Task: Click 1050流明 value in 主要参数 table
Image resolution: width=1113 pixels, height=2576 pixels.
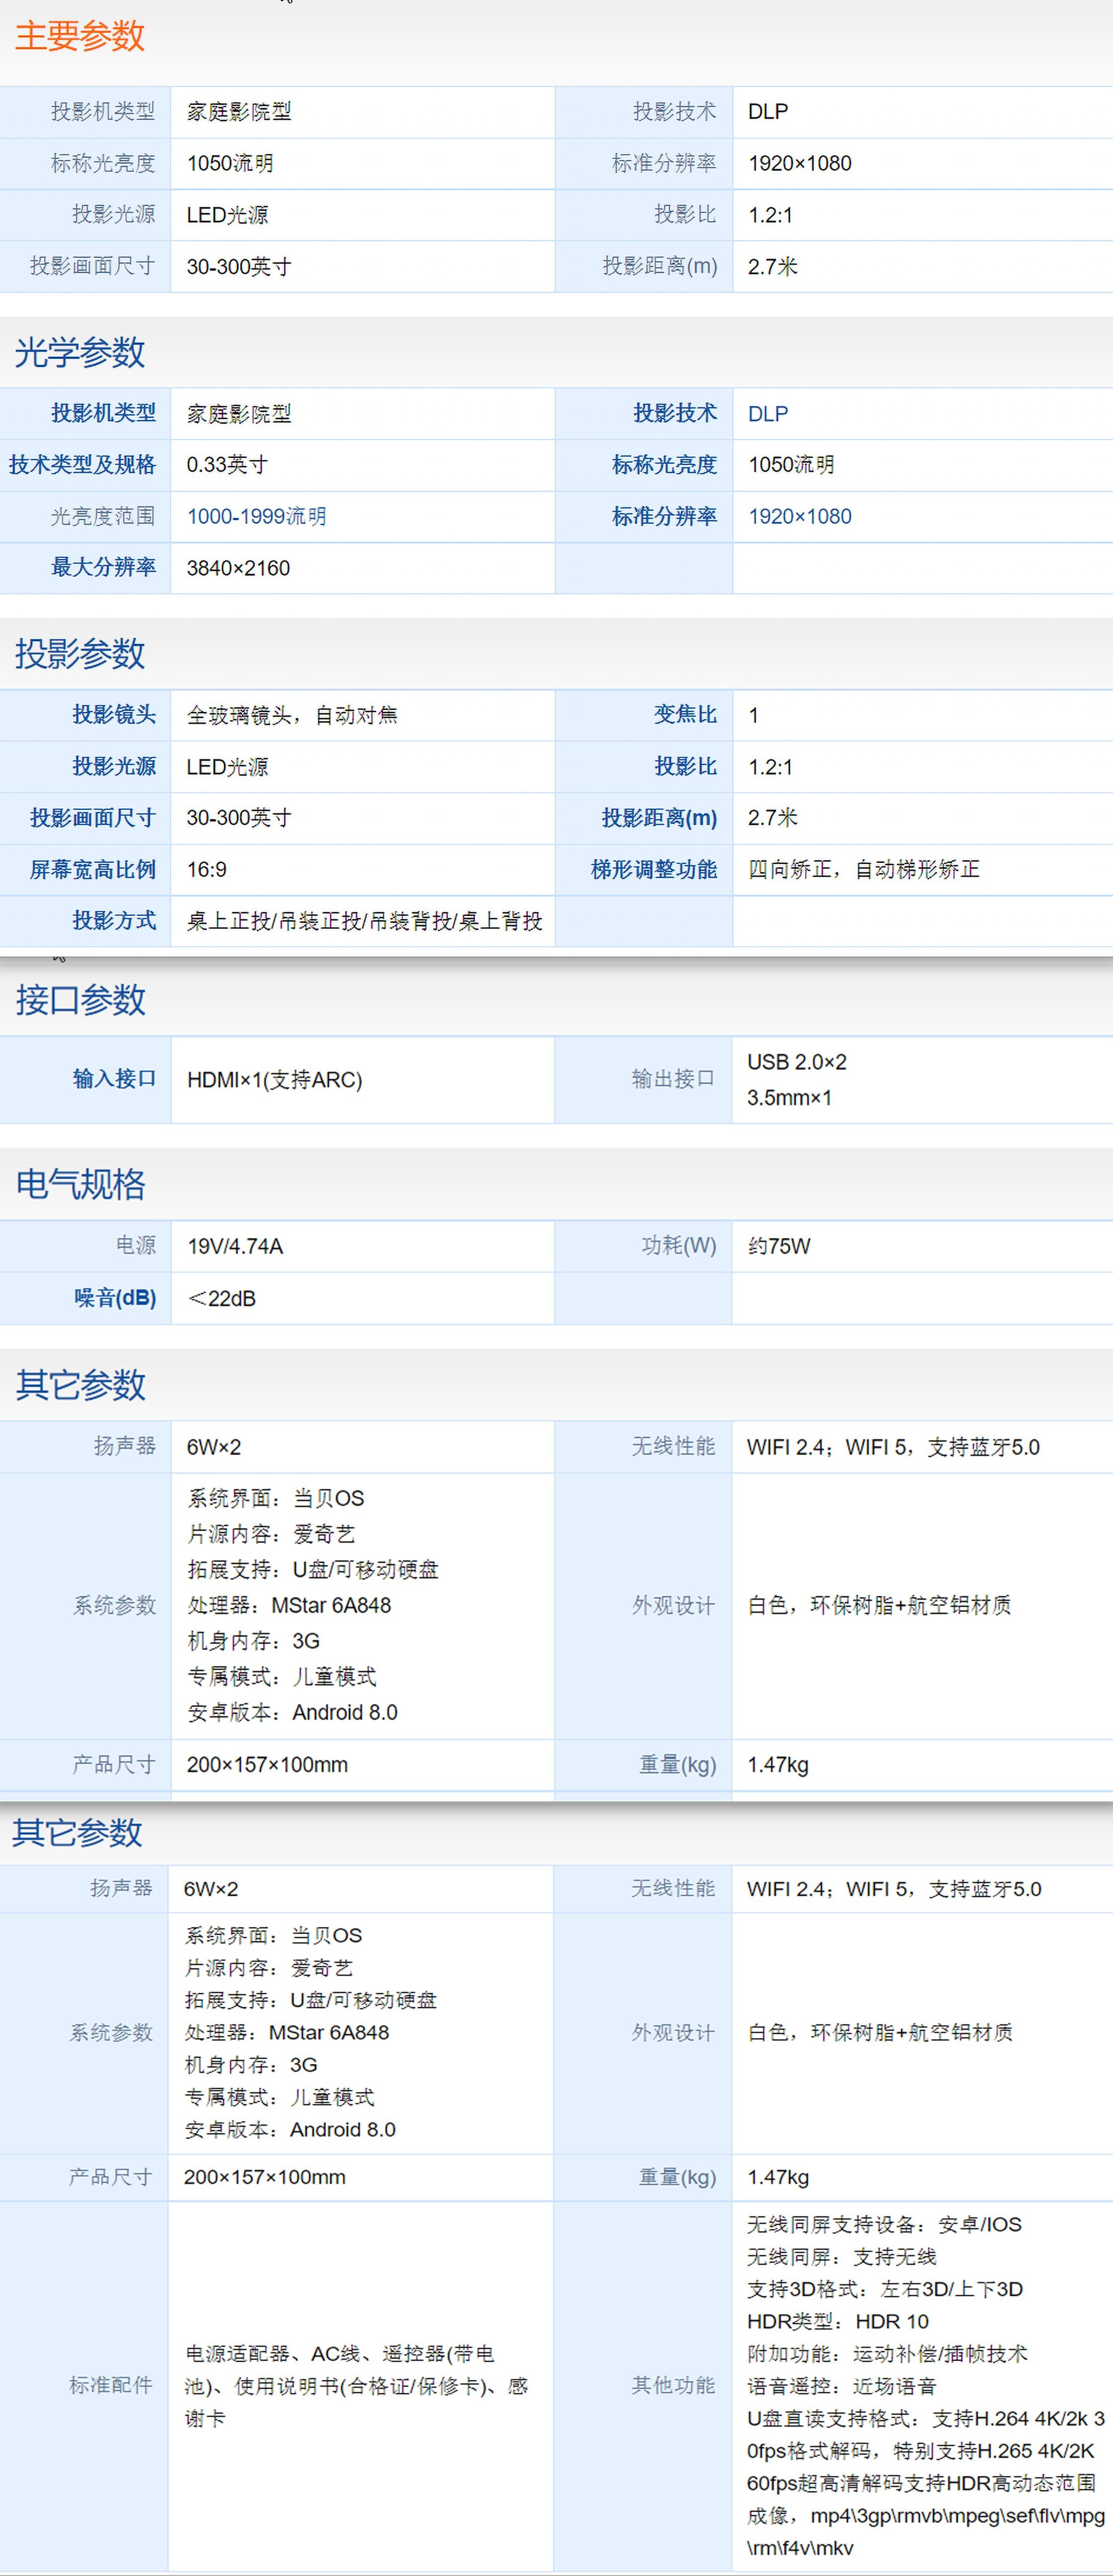Action: pyautogui.click(x=230, y=164)
